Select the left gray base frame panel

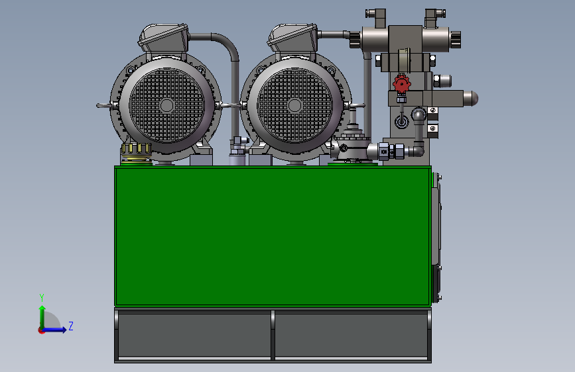pos(194,335)
